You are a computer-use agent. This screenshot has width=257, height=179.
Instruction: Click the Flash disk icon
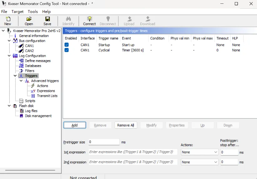point(15,106)
